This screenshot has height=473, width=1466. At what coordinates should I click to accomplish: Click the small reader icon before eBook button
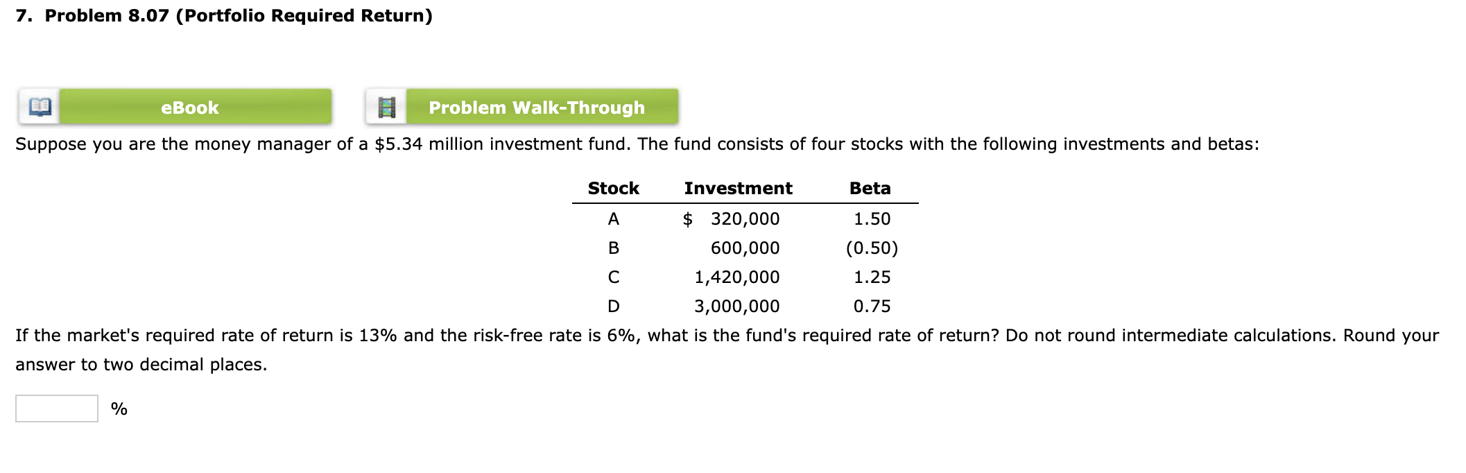coord(40,105)
